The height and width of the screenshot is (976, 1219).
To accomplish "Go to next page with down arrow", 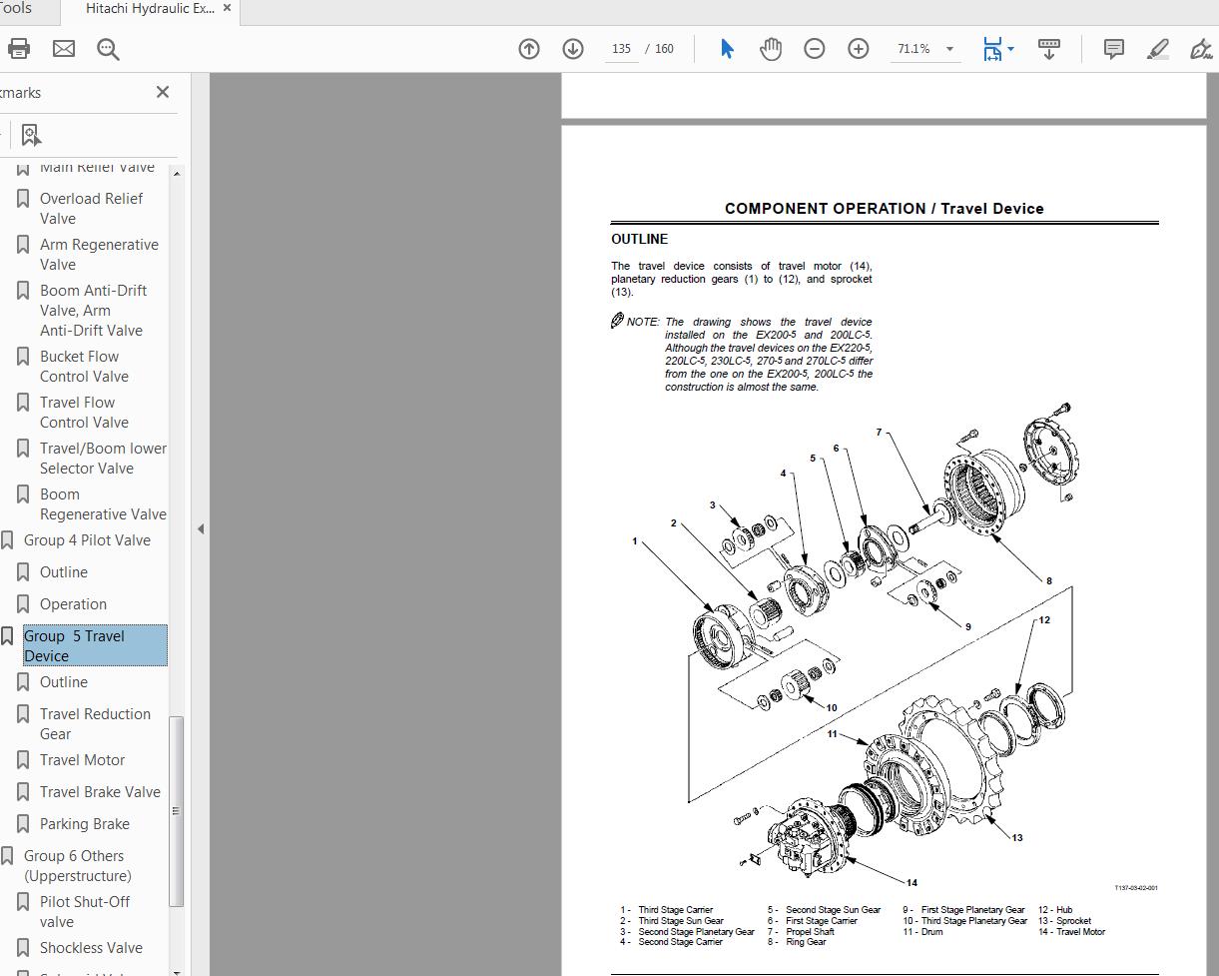I will (573, 49).
